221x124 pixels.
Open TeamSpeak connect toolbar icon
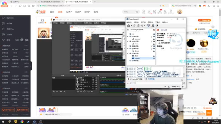click(128, 25)
